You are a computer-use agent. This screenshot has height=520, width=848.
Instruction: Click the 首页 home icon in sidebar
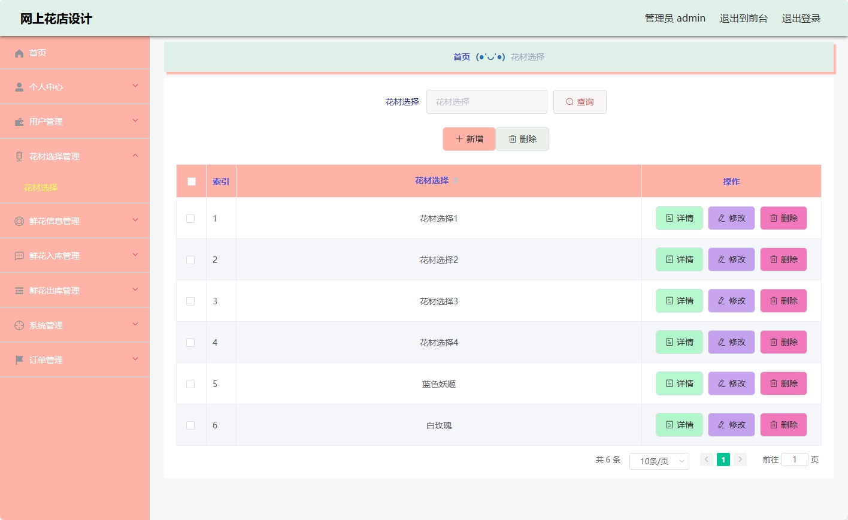point(20,53)
